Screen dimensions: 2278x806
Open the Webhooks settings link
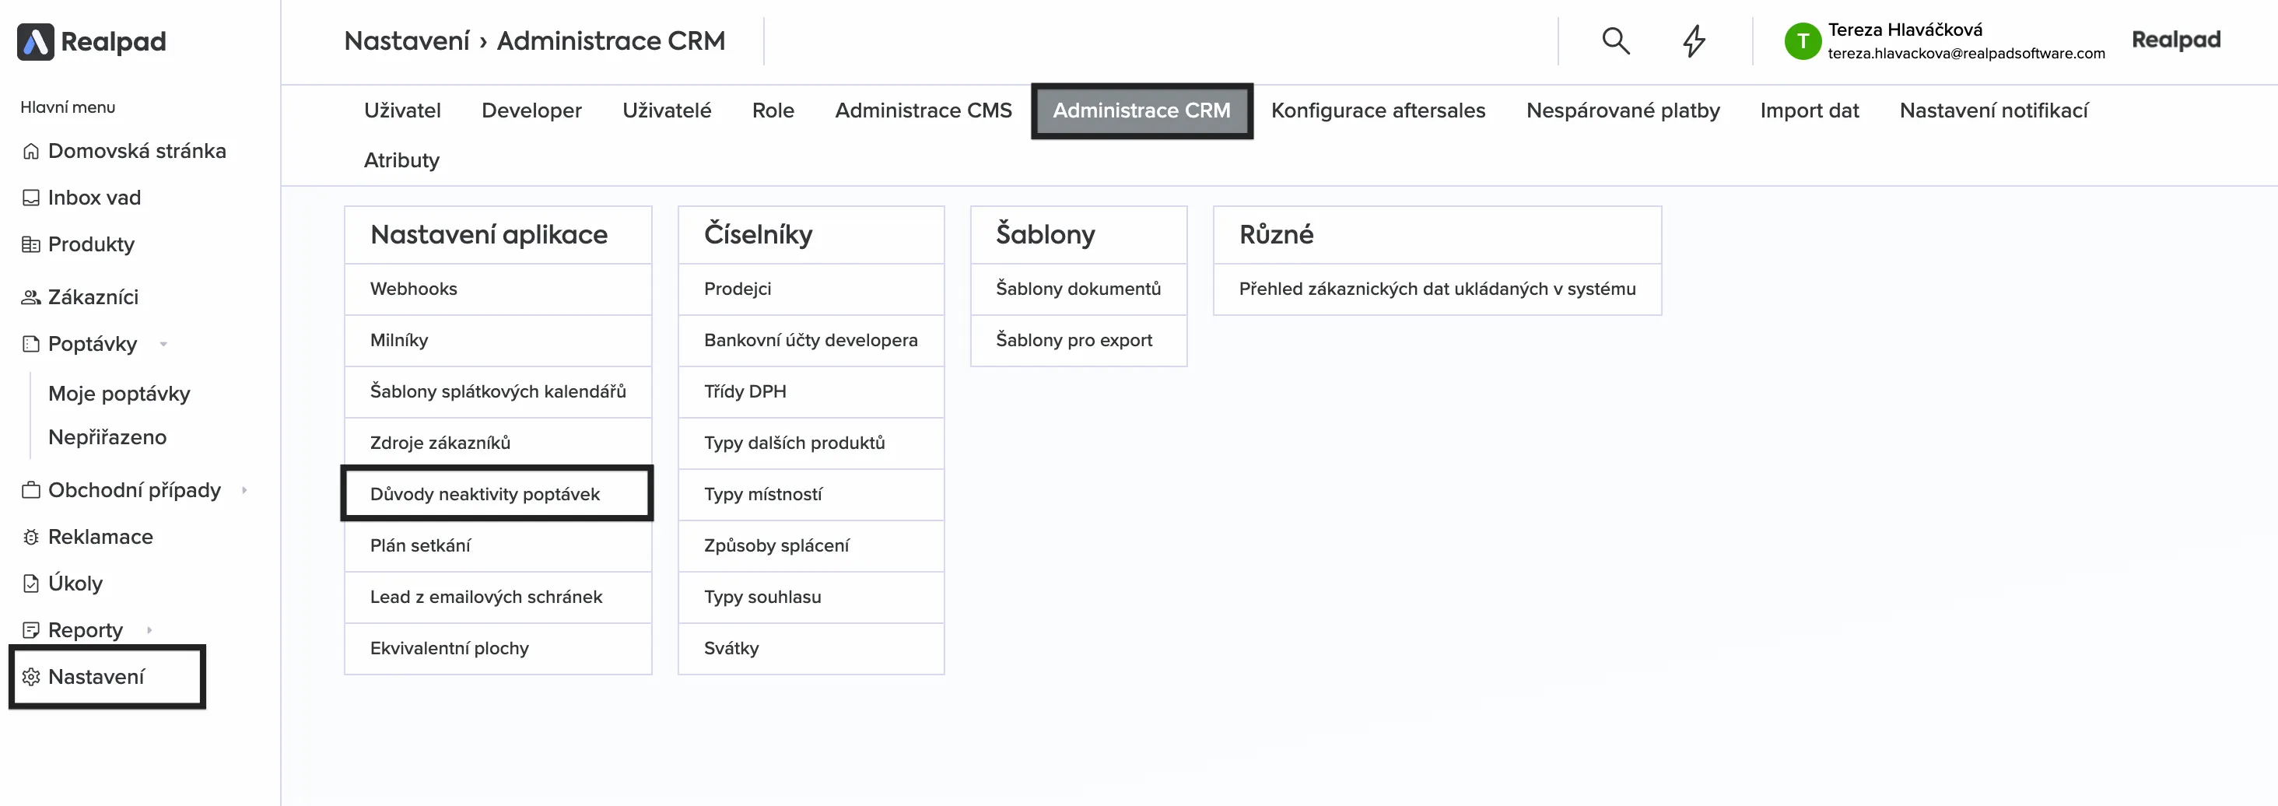[413, 289]
